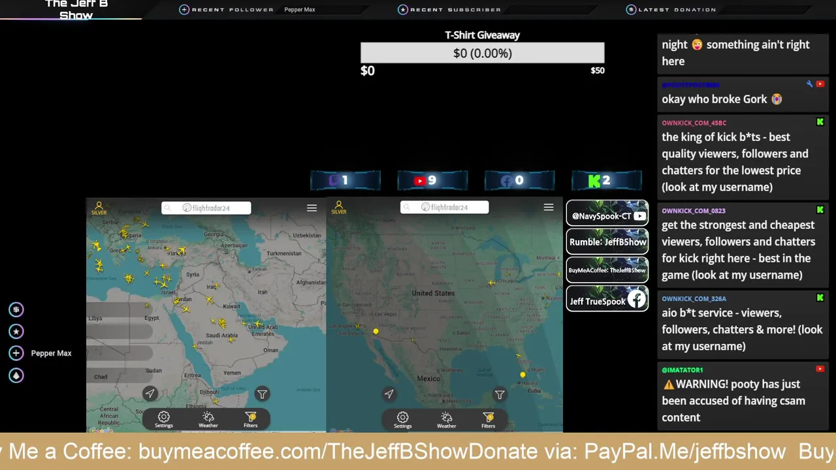Click the YouTube viewer counter showing 9
Viewport: 836px width, 470px height.
pyautogui.click(x=432, y=180)
